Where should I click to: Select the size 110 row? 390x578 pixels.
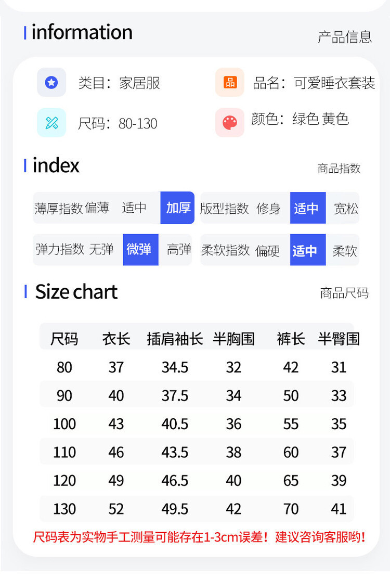[64, 452]
